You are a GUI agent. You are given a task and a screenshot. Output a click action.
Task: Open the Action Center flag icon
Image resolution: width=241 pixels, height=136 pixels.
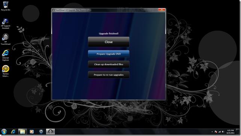click(x=216, y=132)
